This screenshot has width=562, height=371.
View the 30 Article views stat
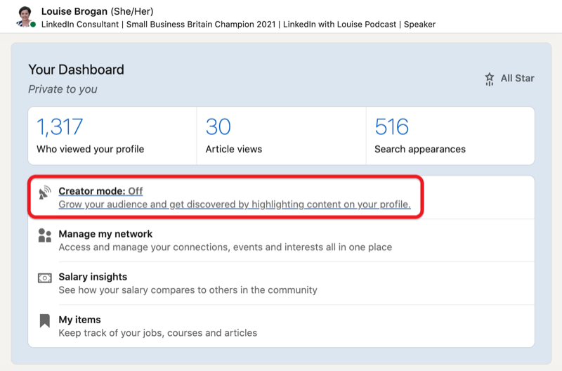281,136
